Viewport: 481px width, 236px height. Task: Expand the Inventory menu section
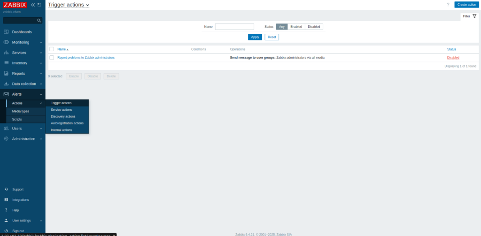pos(23,63)
